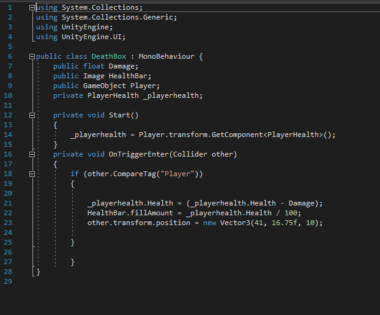Click 'CompareTag' on line 18
Screen dimensions: 380x315
coord(135,174)
